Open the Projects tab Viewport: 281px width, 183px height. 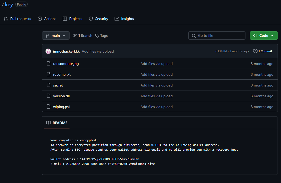(72, 19)
